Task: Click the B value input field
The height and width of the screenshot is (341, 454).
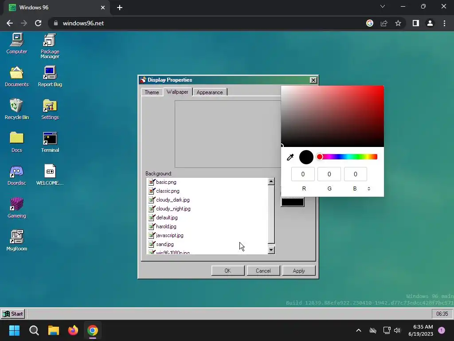Action: (356, 174)
